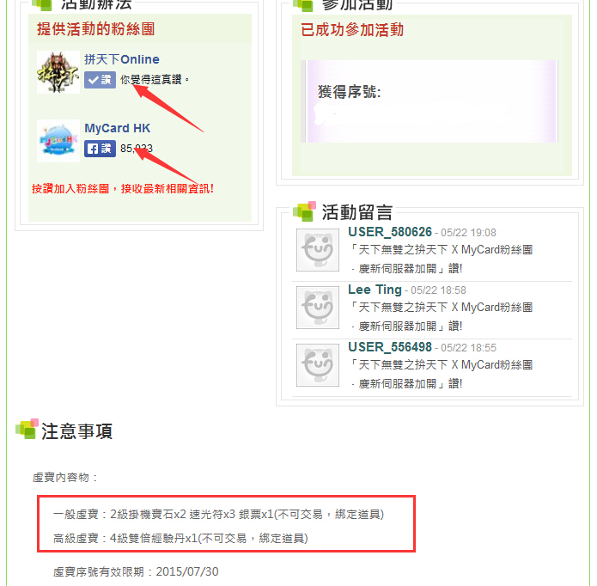Like MyCard HK with the Facebook button
This screenshot has height=586, width=597.
[100, 149]
